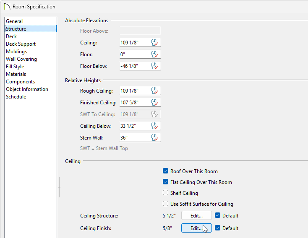Switch to the Components panel
This screenshot has height=238, width=308.
click(x=31, y=82)
